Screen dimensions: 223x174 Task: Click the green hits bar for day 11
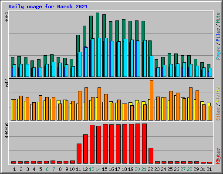pyautogui.click(x=78, y=43)
